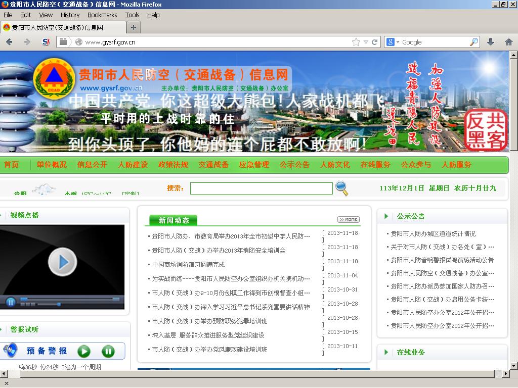
Task: Click the MORE button in 新闻动态
Action: (349, 219)
